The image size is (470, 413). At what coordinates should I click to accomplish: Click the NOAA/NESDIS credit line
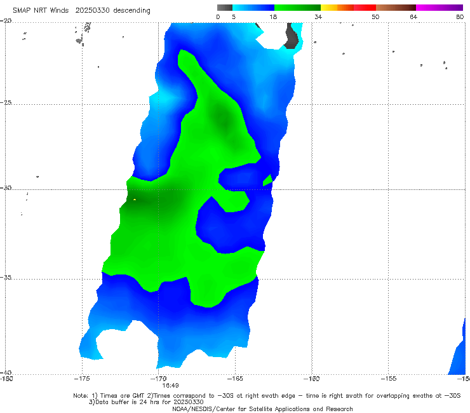coord(262,409)
